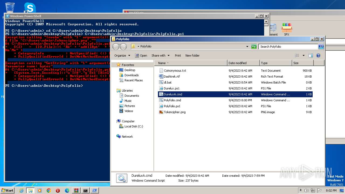The image size is (345, 194).
Task: Click the Explorer Back navigation arrow
Action: [116, 47]
